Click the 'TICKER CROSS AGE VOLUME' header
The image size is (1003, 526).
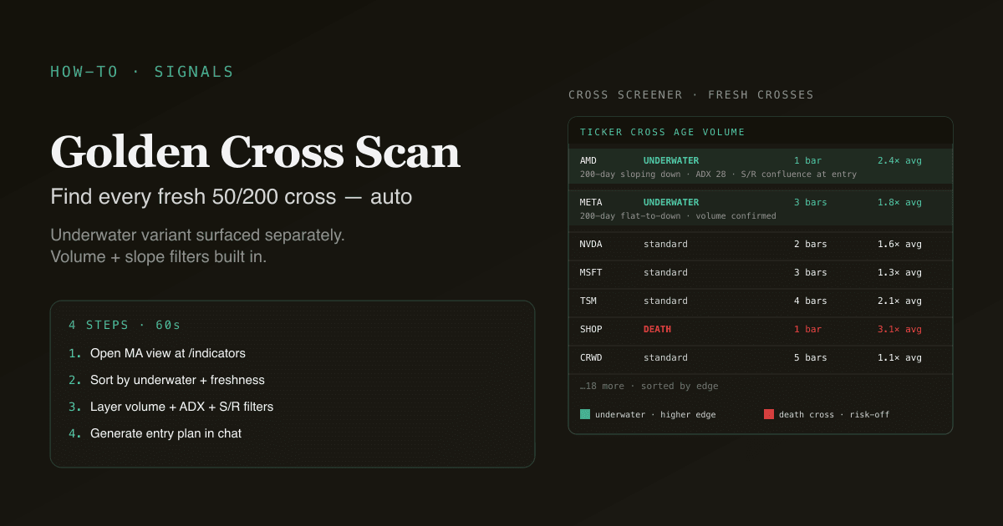[x=663, y=132]
